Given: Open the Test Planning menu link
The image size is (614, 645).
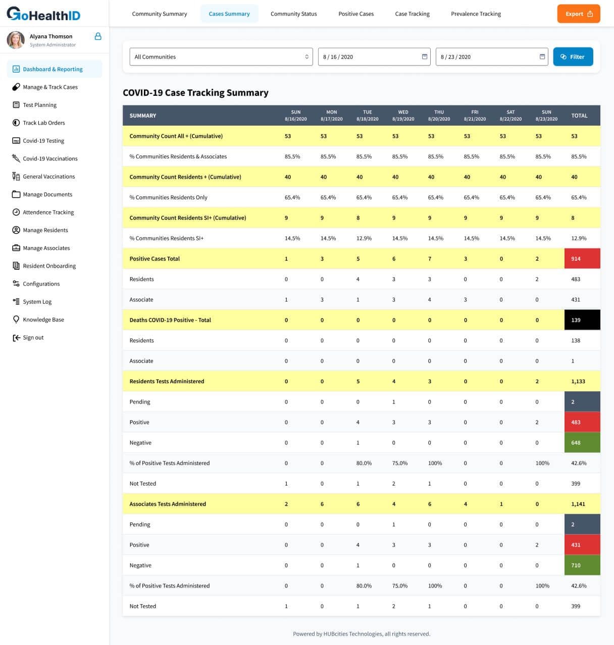Looking at the screenshot, I should pyautogui.click(x=39, y=105).
